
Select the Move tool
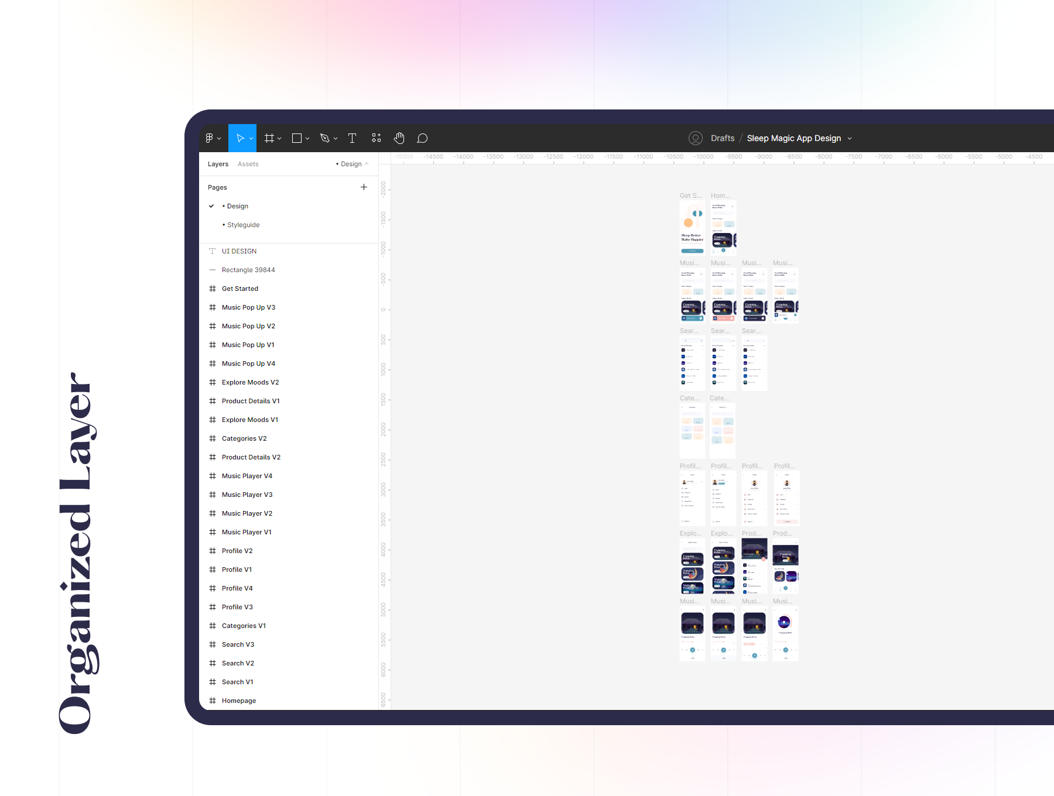click(240, 138)
